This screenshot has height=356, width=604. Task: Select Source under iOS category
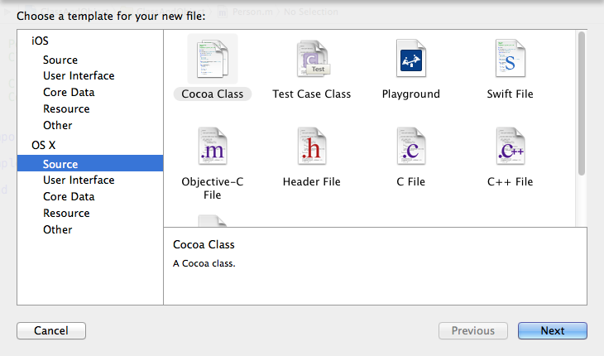(x=60, y=60)
